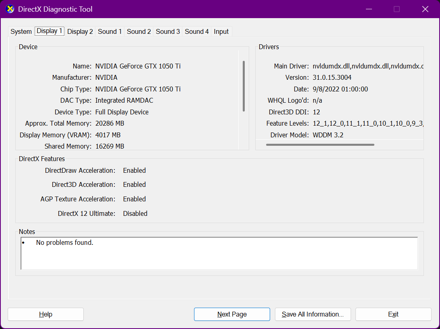Open the Display 2 tab

(x=80, y=31)
